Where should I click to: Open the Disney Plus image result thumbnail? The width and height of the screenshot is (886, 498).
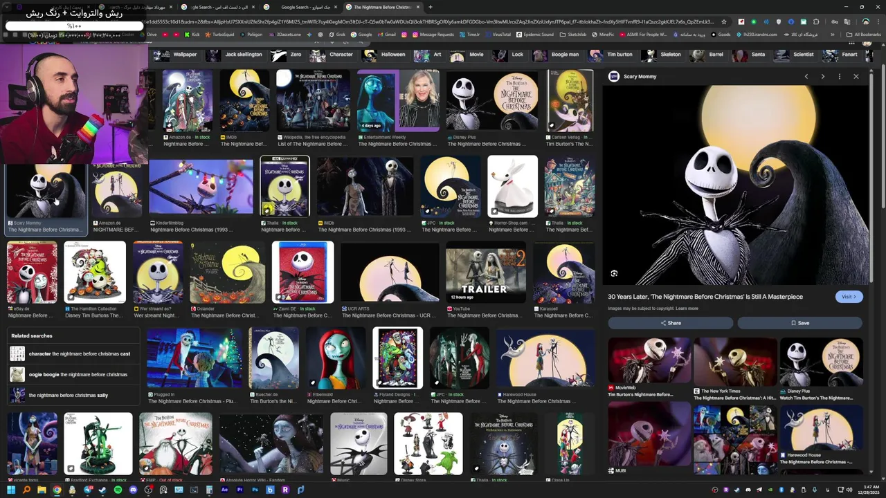[492, 101]
